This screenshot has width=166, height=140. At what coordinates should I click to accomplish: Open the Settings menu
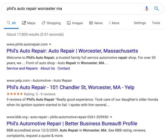[x=140, y=23]
